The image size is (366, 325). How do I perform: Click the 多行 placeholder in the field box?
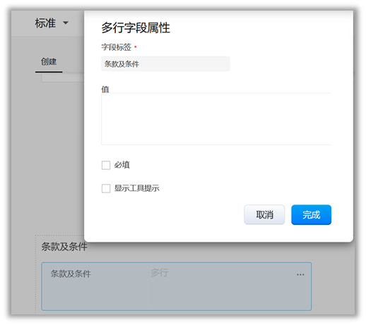coord(160,273)
